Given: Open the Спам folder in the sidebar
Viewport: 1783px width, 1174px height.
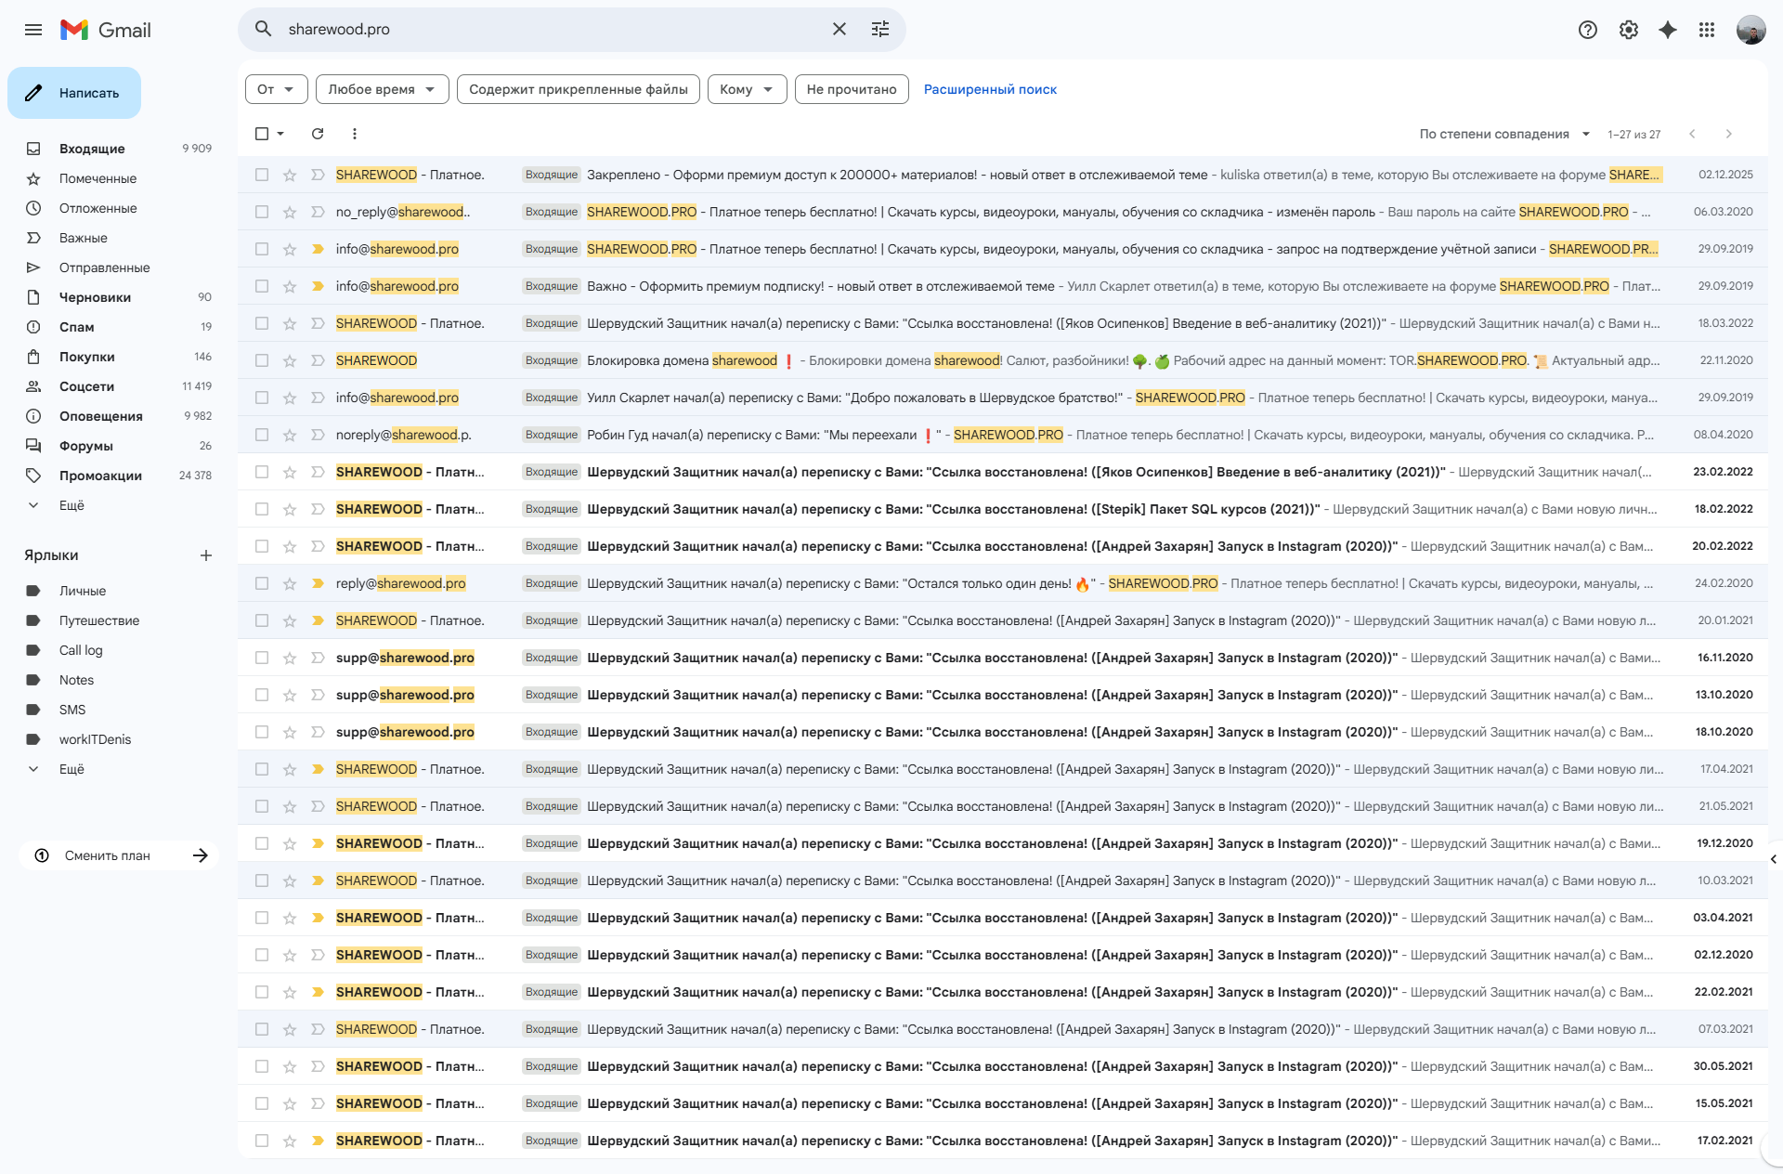Looking at the screenshot, I should pos(77,327).
